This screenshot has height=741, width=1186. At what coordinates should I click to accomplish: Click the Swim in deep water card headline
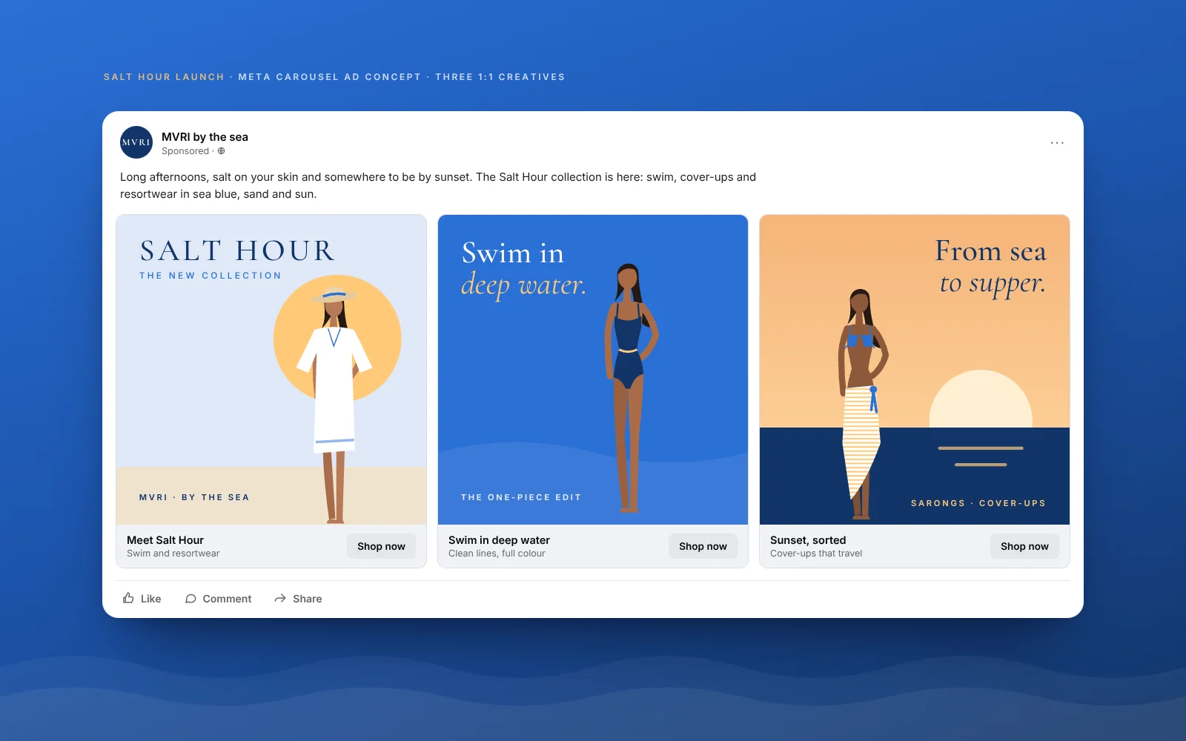click(499, 540)
